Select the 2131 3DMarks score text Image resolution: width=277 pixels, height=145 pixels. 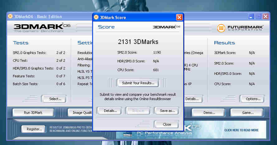coord(138,42)
